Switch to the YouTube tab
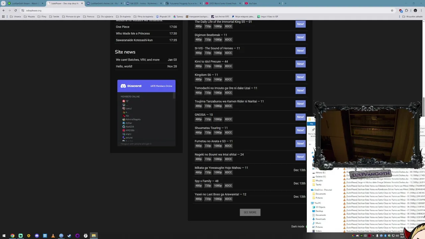This screenshot has width=425, height=239. [x=262, y=3]
